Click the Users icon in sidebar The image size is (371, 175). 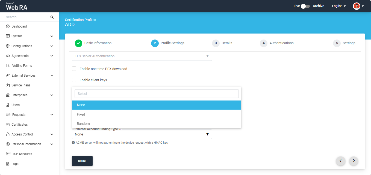[8, 105]
